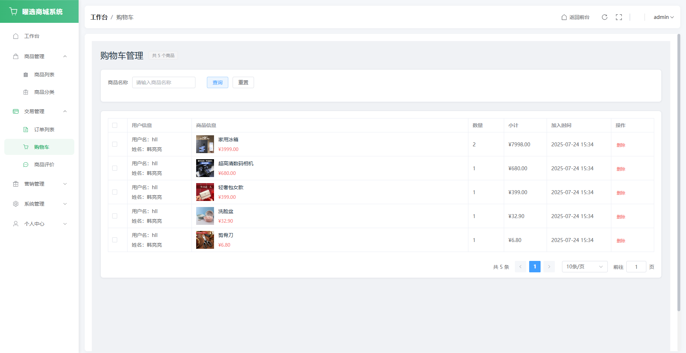Screen dimensions: 686x353
Task: Click the 商品分类 grid icon
Action: click(26, 92)
